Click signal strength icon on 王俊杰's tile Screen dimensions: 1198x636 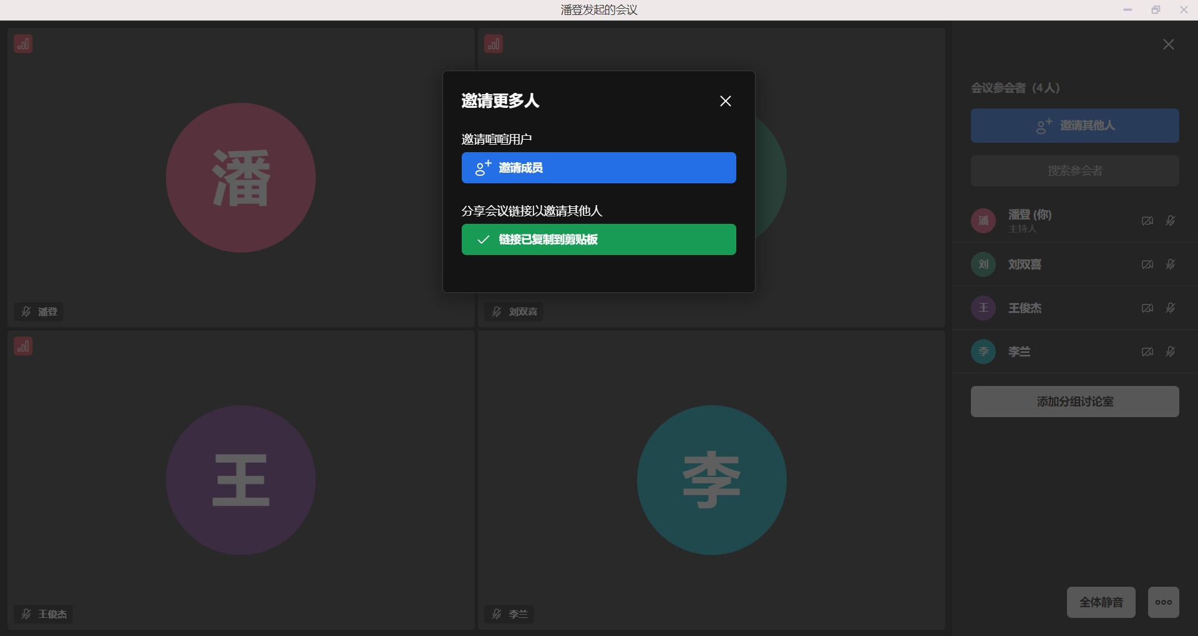23,346
